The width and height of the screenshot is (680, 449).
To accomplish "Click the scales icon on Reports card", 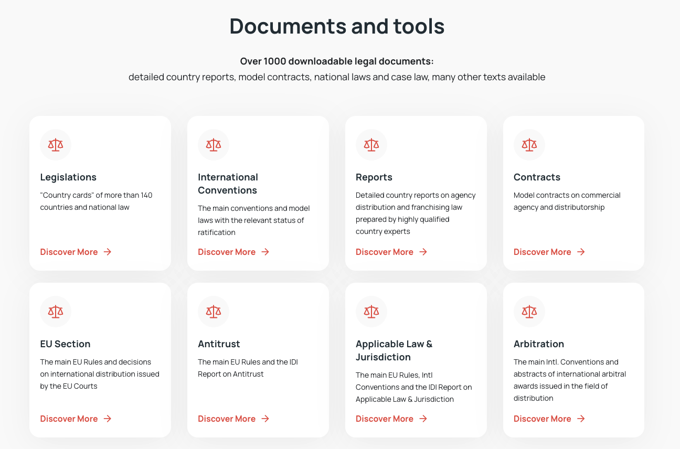I will [371, 145].
